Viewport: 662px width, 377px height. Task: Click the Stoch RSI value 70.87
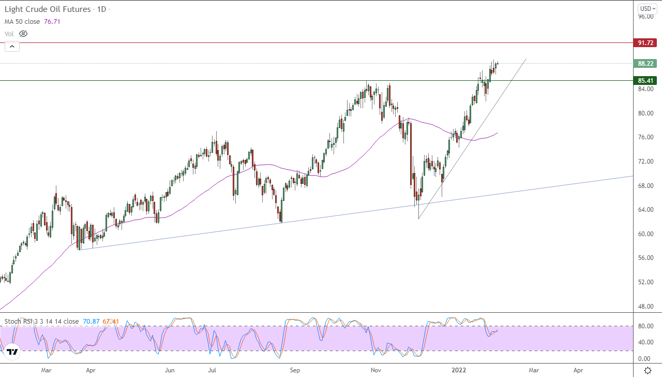pos(91,321)
